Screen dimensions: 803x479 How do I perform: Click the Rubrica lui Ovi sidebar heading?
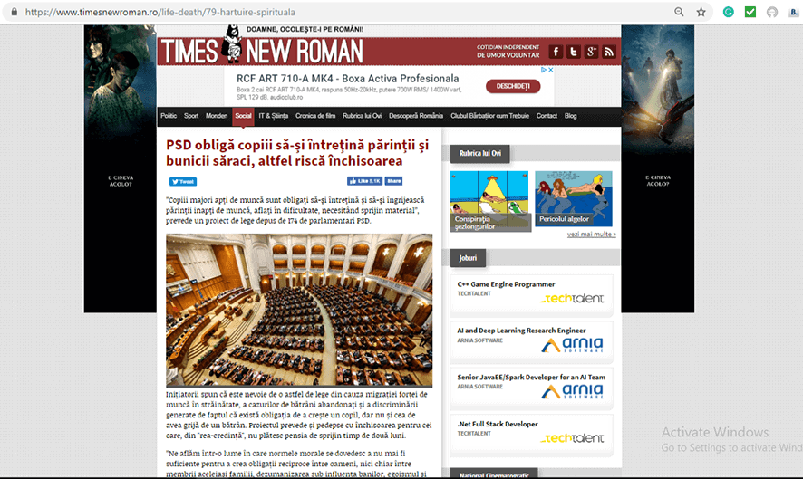tap(479, 153)
